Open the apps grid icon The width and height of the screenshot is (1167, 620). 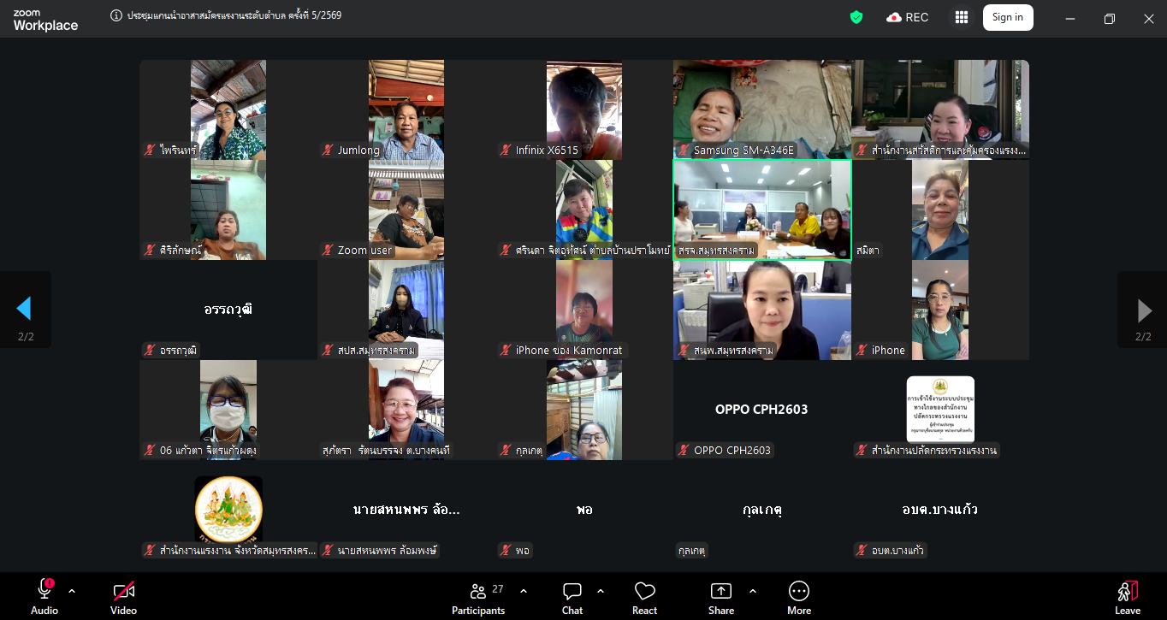pos(962,17)
